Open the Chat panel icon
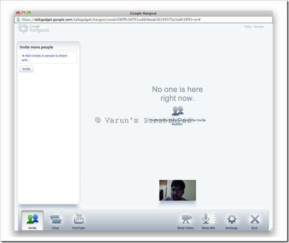 click(x=56, y=221)
